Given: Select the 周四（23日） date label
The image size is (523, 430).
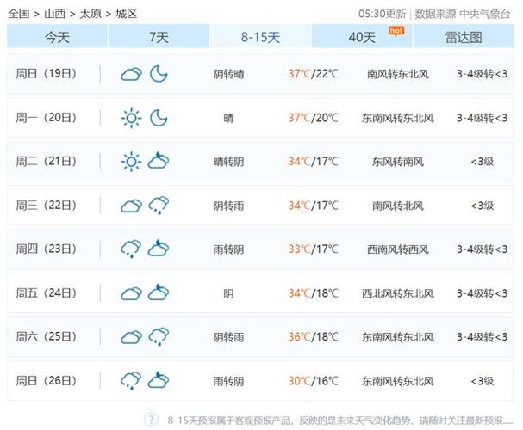Looking at the screenshot, I should tap(46, 249).
